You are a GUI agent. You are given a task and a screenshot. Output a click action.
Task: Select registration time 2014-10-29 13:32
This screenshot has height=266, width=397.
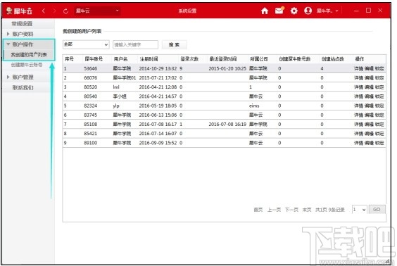158,68
